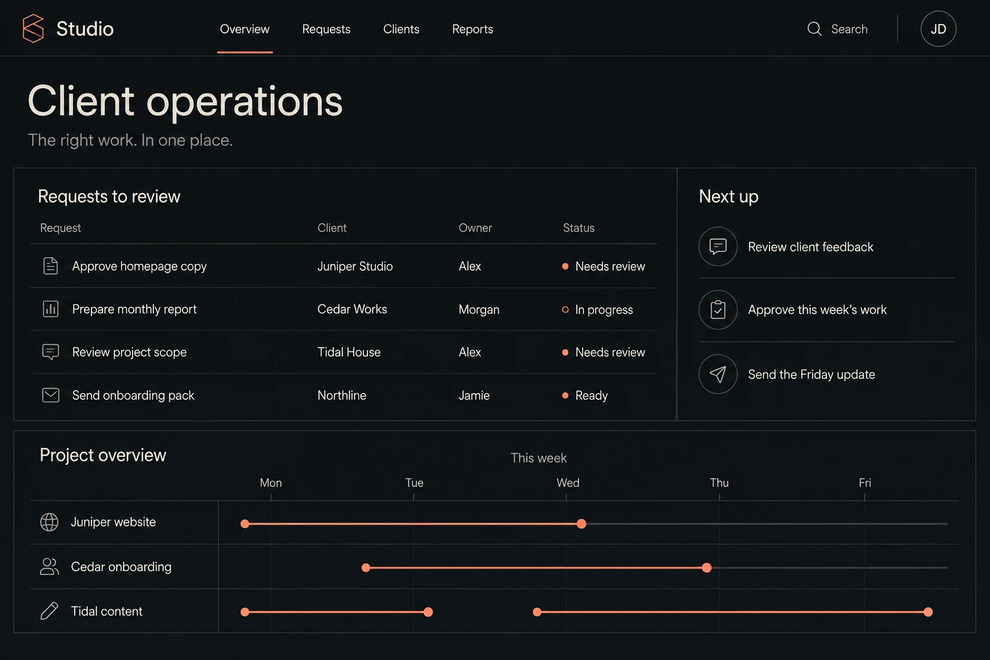Click the envelope icon beside Send onboarding pack
The height and width of the screenshot is (660, 990).
coord(50,395)
